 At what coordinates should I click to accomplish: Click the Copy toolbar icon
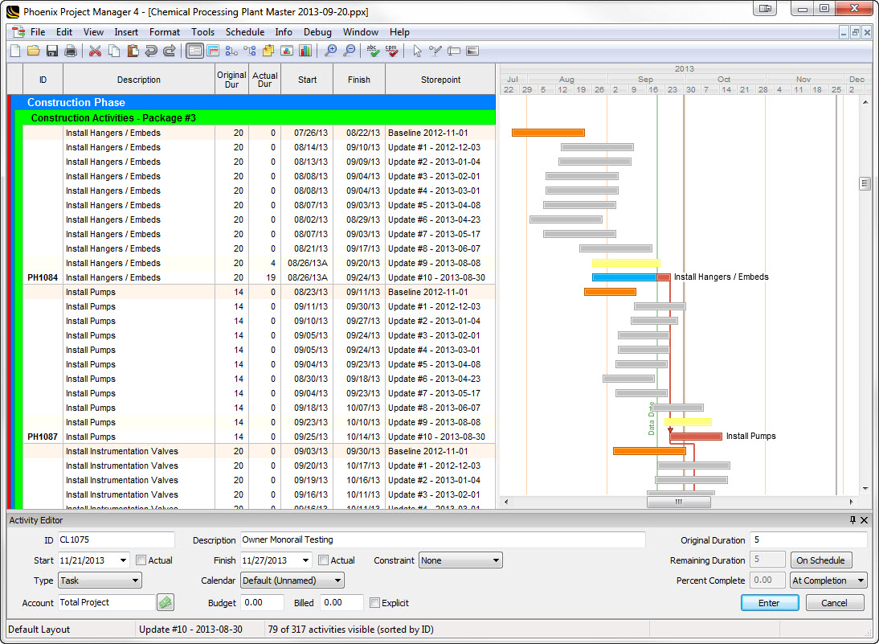coord(114,51)
